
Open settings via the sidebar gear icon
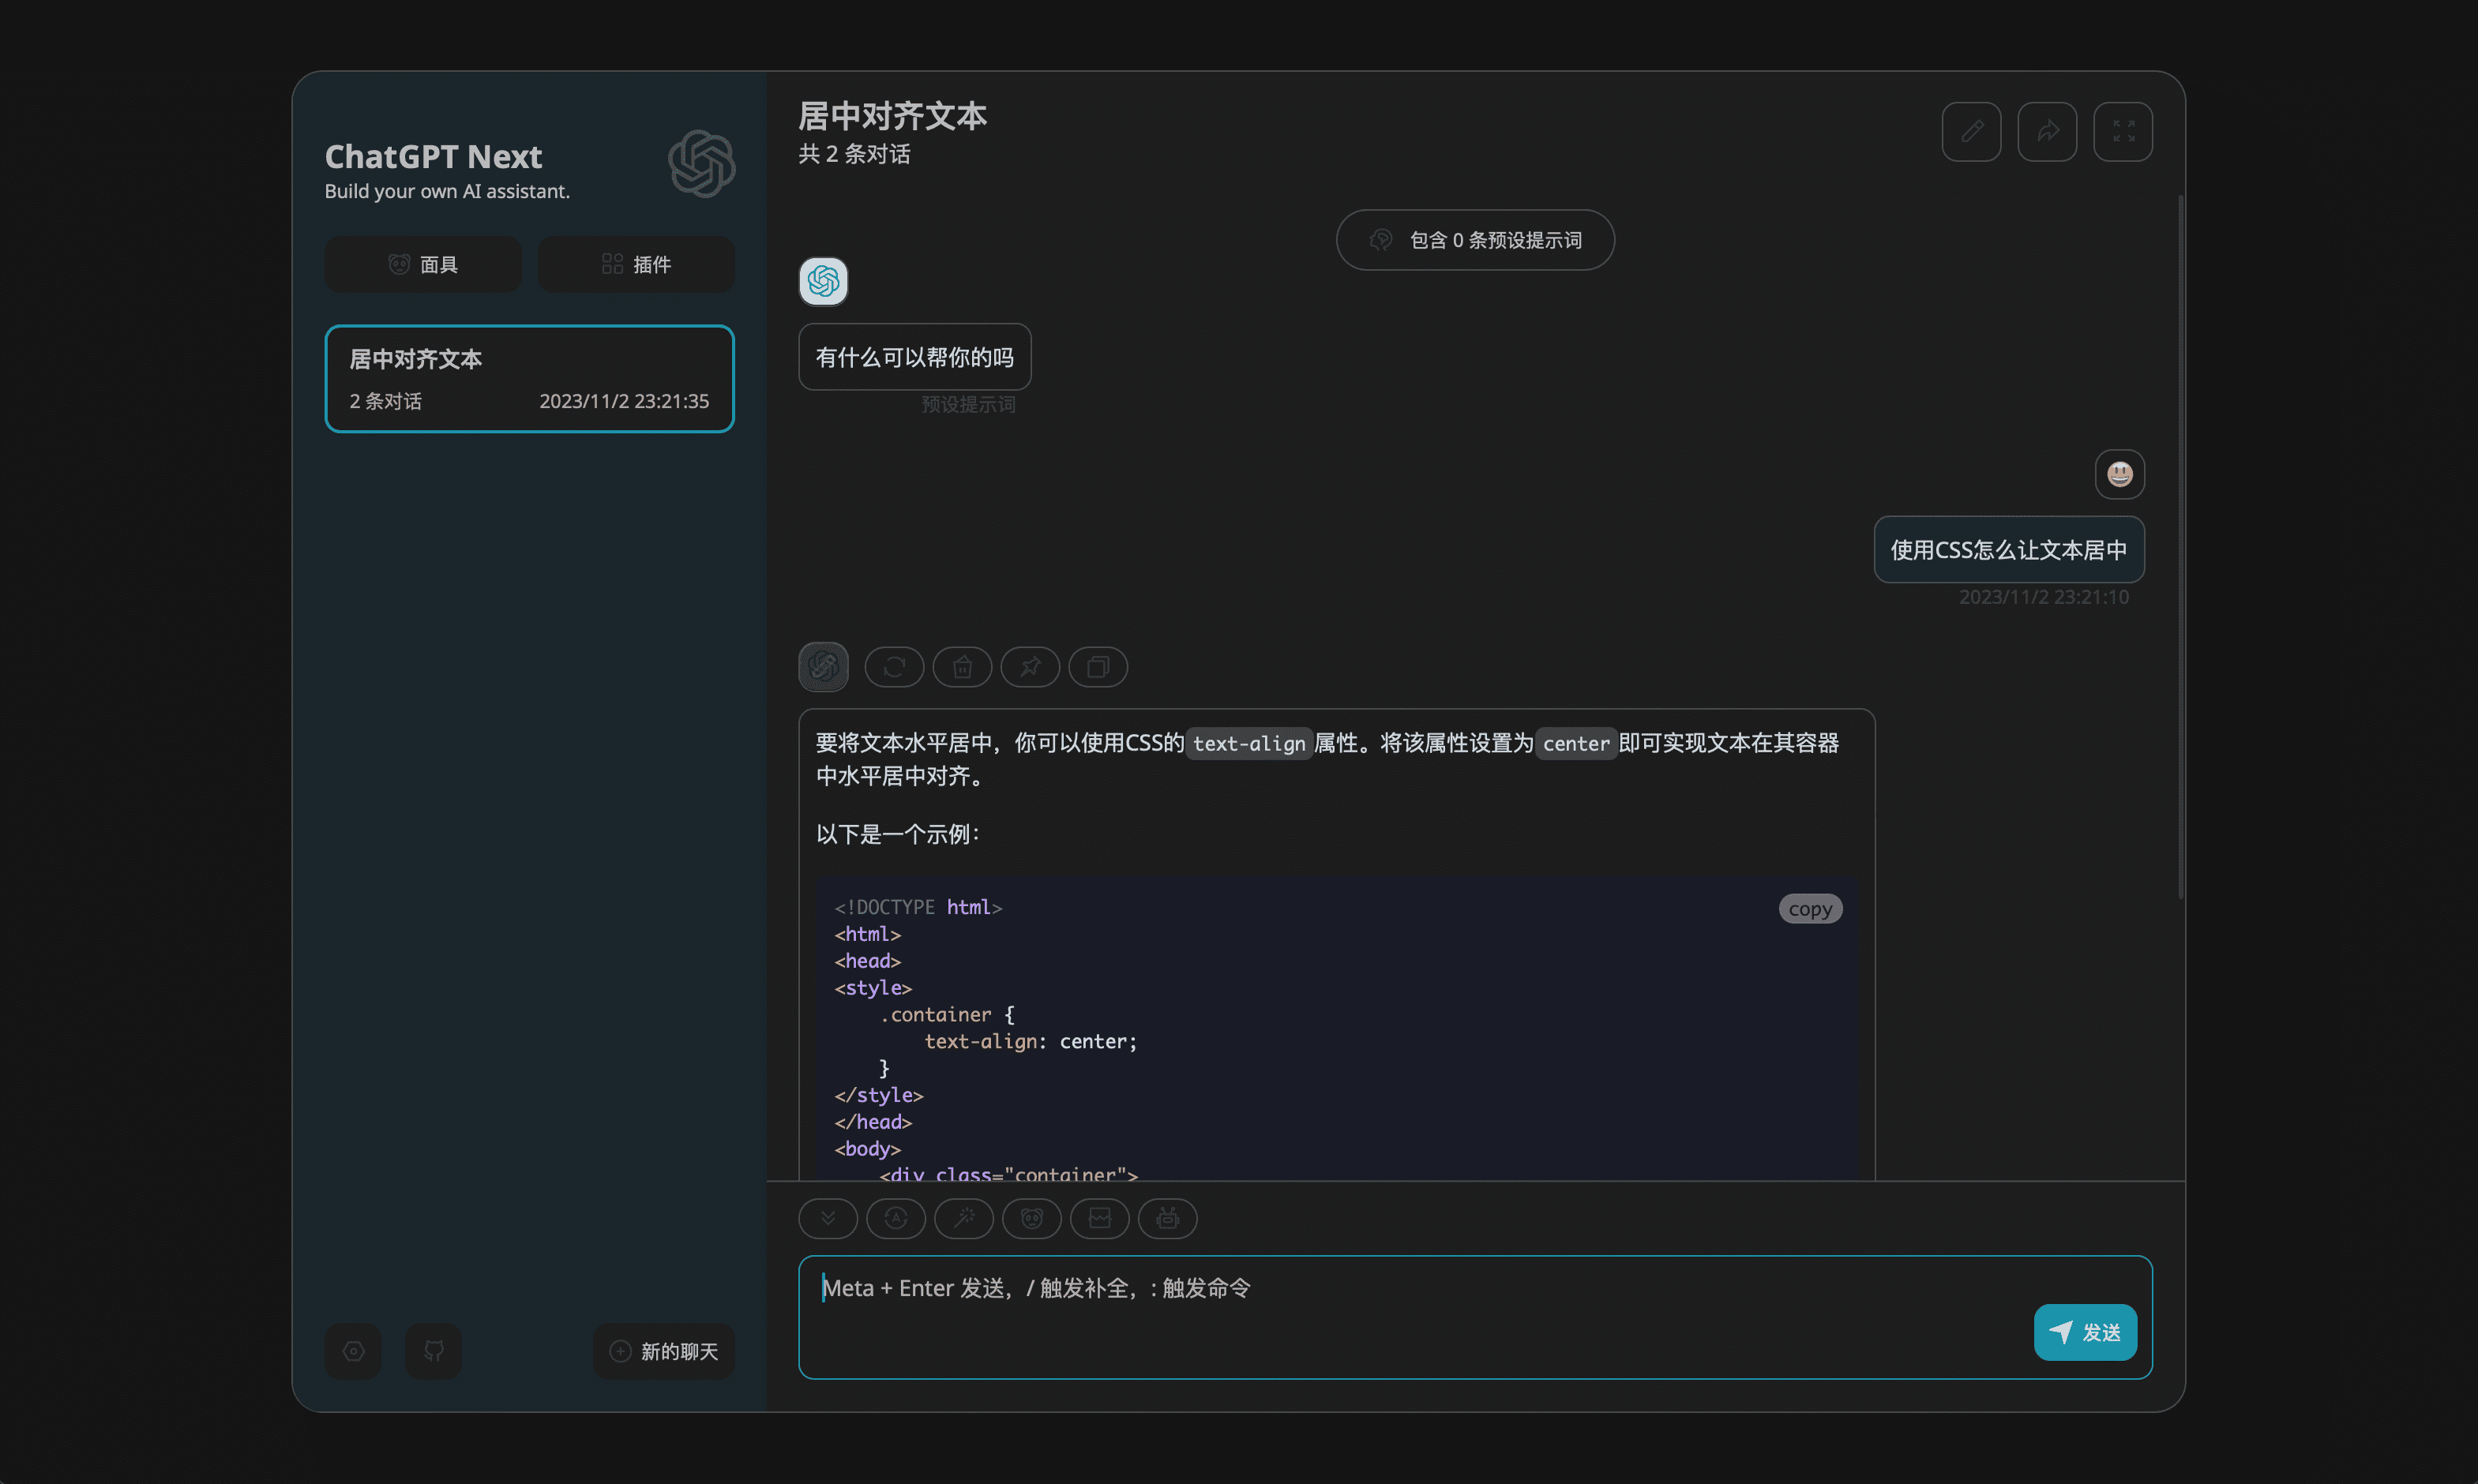click(x=353, y=1351)
